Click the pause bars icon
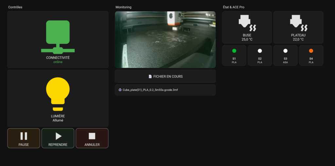The height and width of the screenshot is (166, 335). point(24,136)
